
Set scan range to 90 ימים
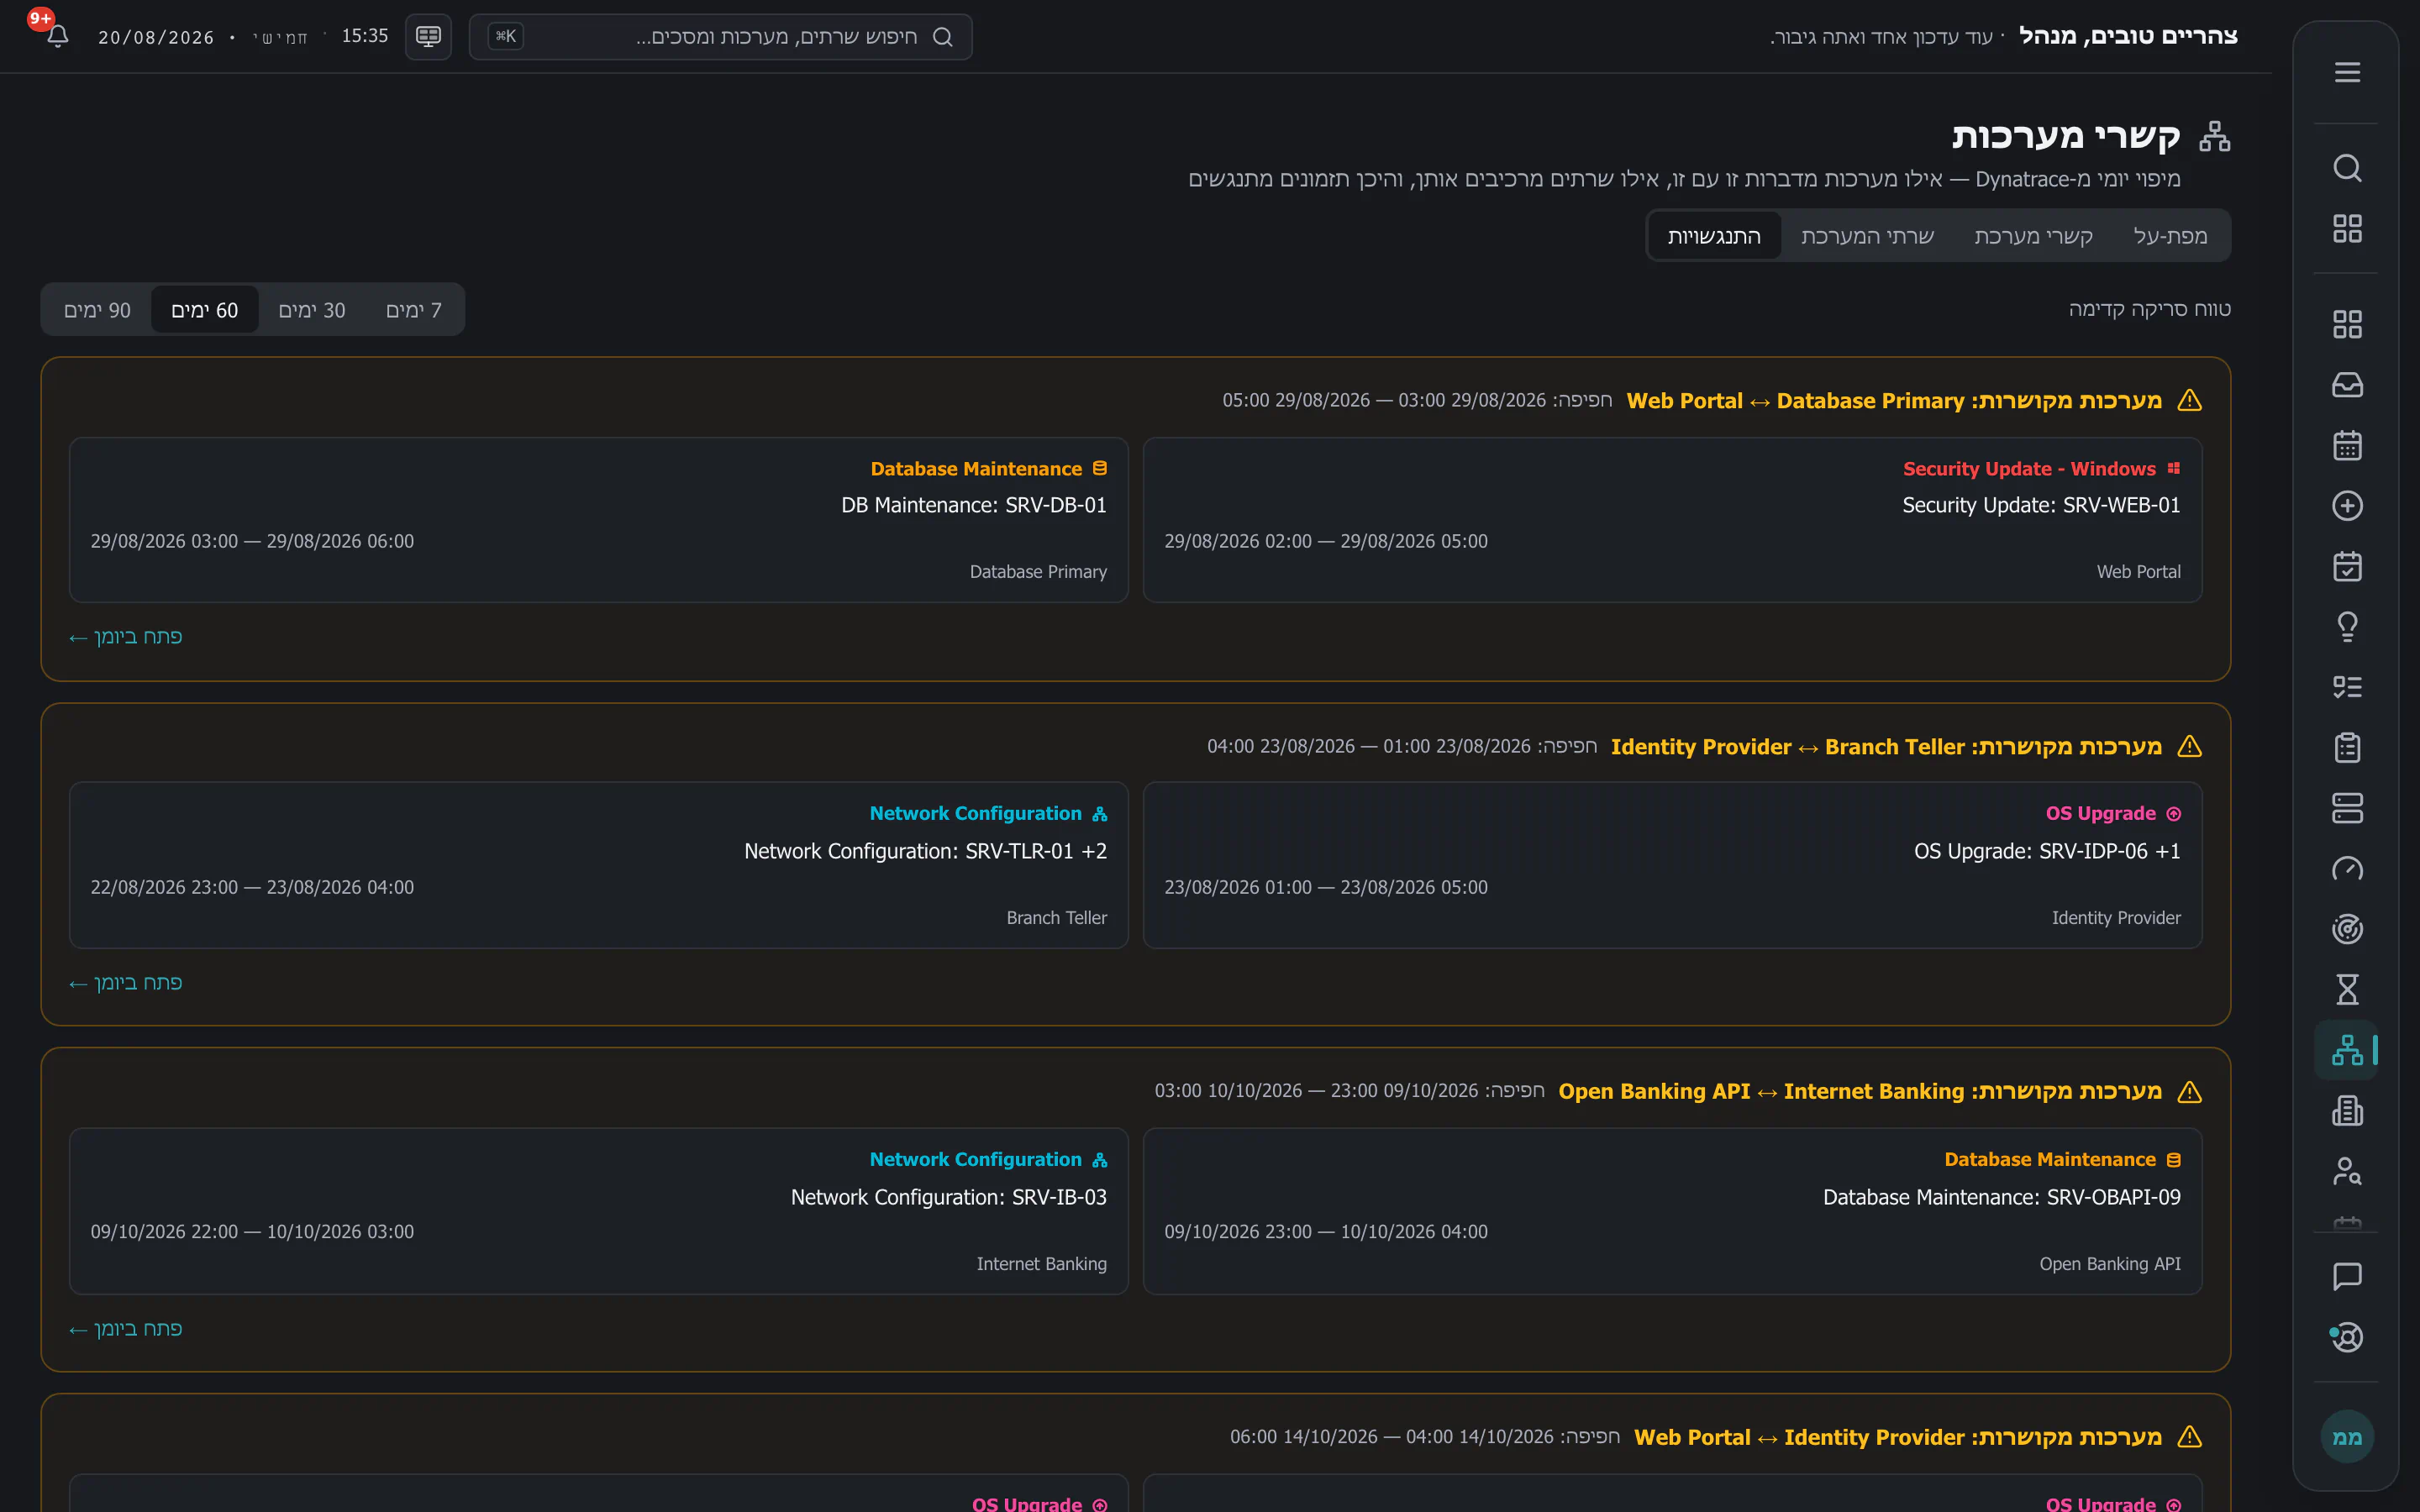[x=97, y=310]
